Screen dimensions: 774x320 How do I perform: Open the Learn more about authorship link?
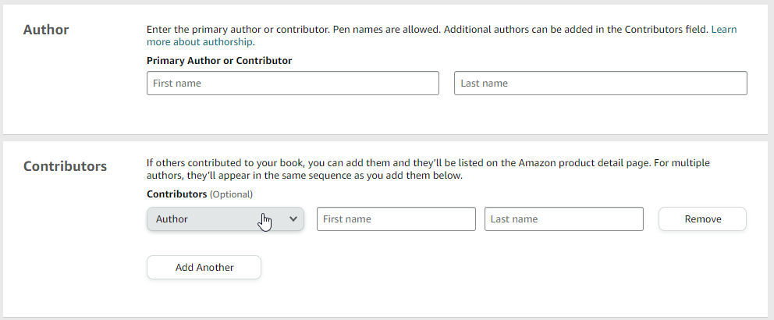pyautogui.click(x=723, y=30)
